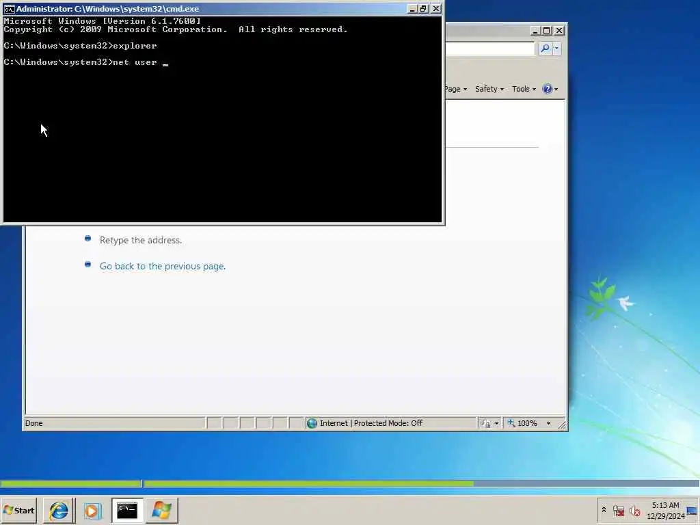This screenshot has width=700, height=525.
Task: Click the security lock icon in status bar
Action: 486,423
